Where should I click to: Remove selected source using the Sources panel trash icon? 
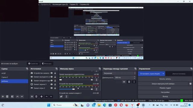pos(36,97)
